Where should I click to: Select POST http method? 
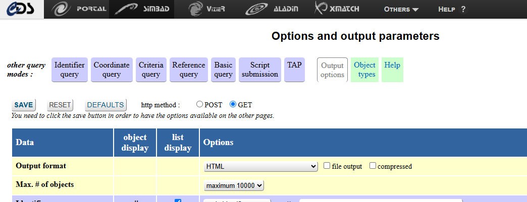[x=199, y=104]
